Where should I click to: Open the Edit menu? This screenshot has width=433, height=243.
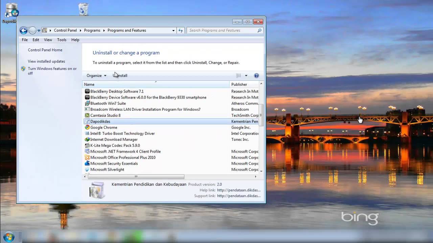pos(36,40)
